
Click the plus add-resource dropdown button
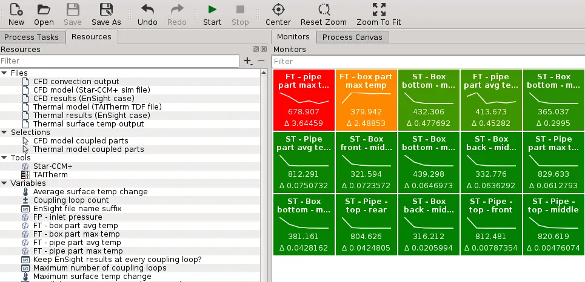[248, 61]
